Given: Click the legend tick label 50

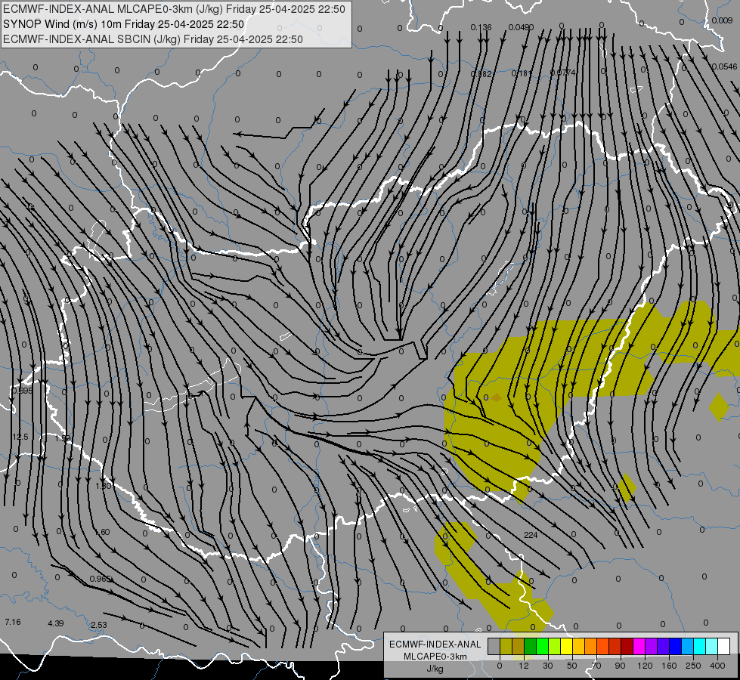Looking at the screenshot, I should [572, 666].
